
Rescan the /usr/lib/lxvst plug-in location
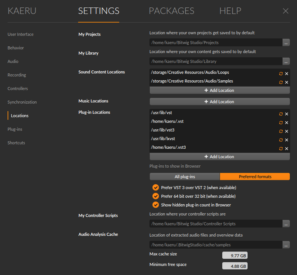281,140
